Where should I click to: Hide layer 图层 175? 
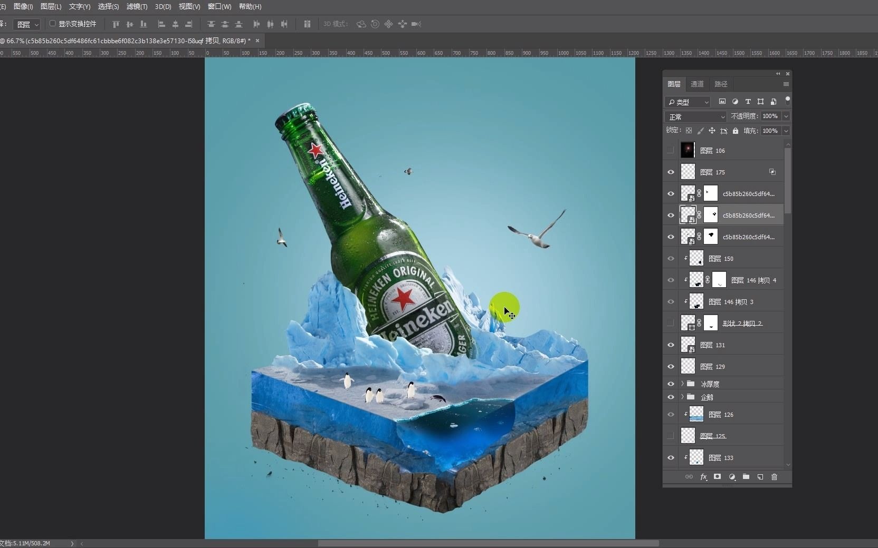[x=671, y=172]
